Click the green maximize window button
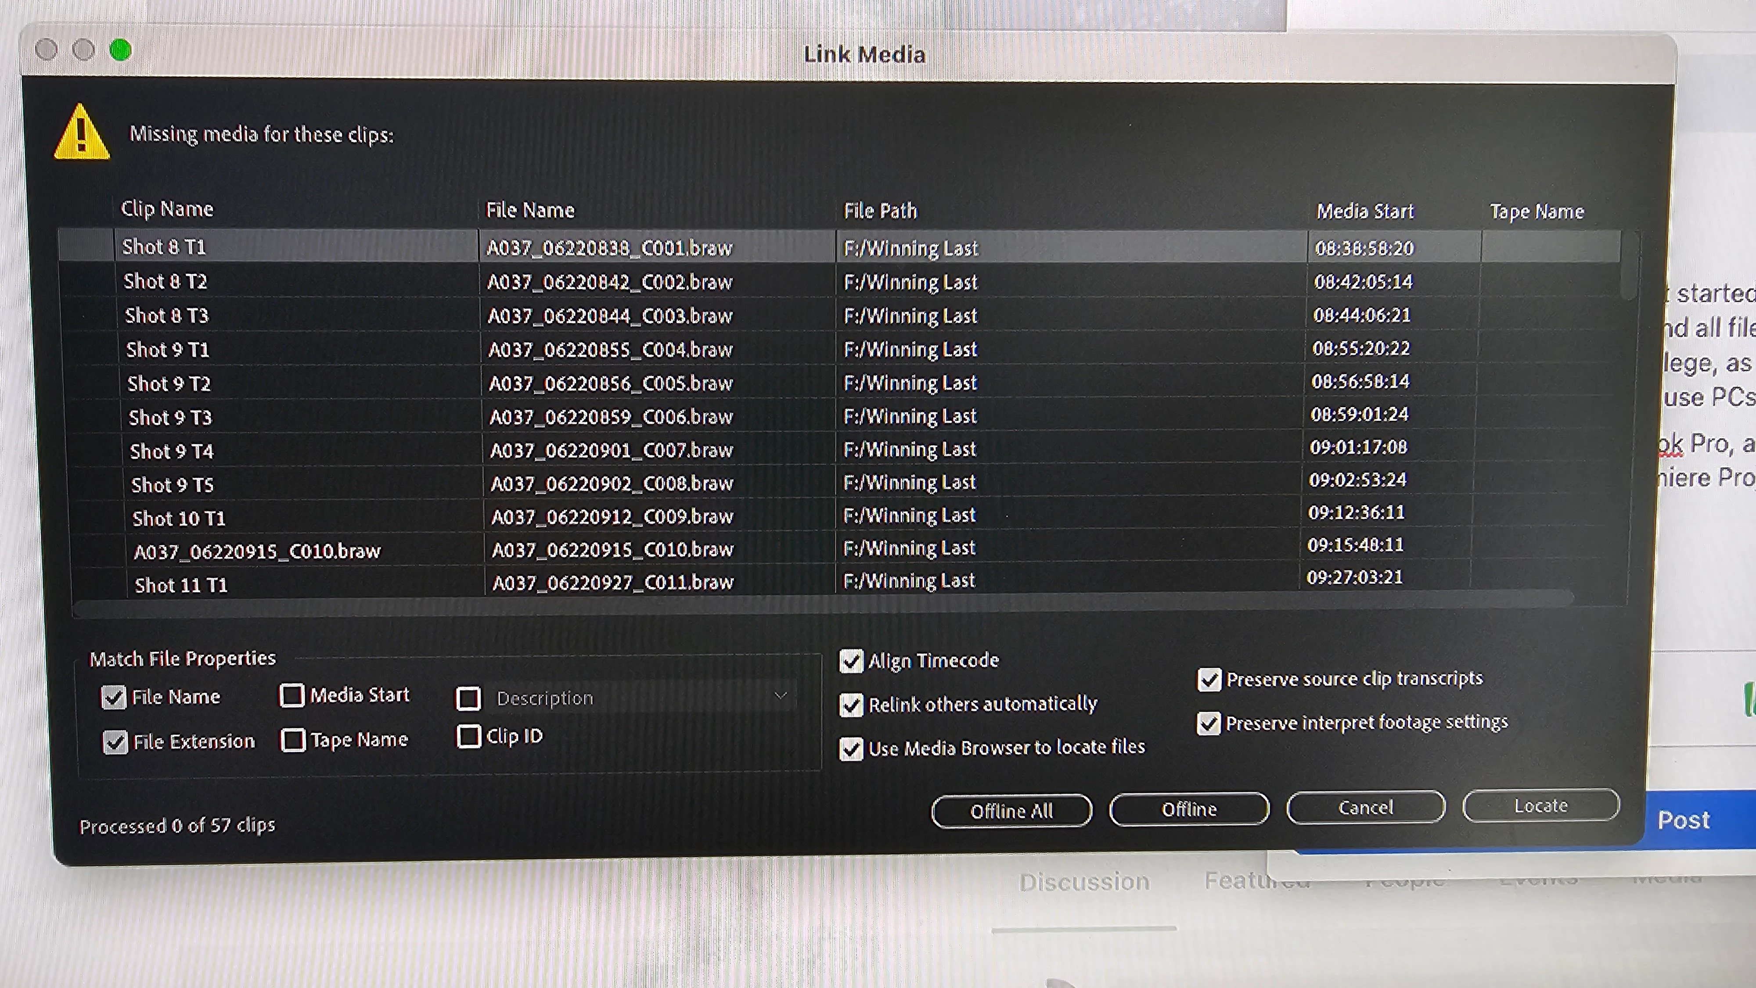The height and width of the screenshot is (988, 1756). click(121, 50)
